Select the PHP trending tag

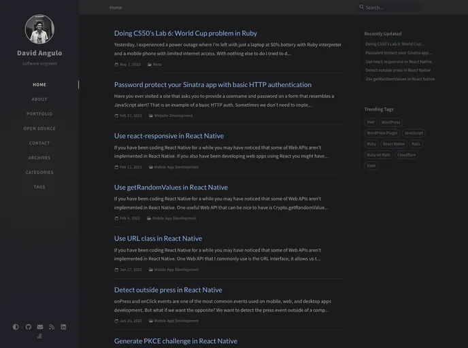[371, 122]
